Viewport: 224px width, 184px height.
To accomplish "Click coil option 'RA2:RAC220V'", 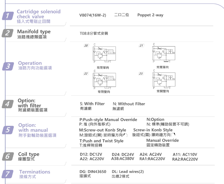I will click(x=185, y=159).
